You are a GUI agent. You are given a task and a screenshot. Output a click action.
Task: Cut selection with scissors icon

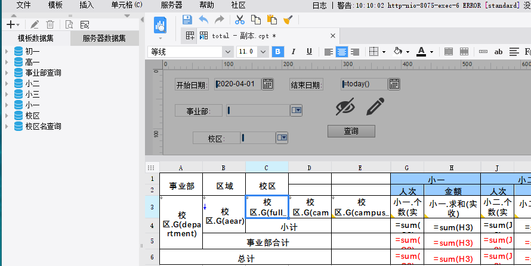click(240, 20)
